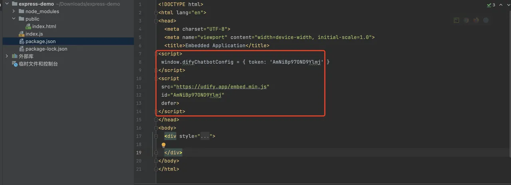Open page in Chrome browser icon
The width and height of the screenshot is (511, 185).
click(466, 20)
